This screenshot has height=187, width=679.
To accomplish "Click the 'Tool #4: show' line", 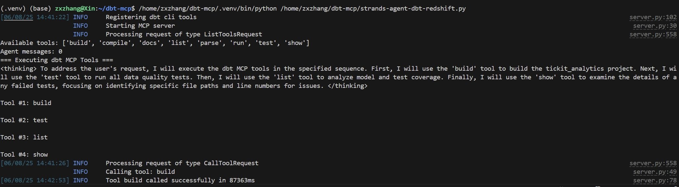I will [x=24, y=155].
